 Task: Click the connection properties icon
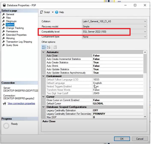(4, 104)
